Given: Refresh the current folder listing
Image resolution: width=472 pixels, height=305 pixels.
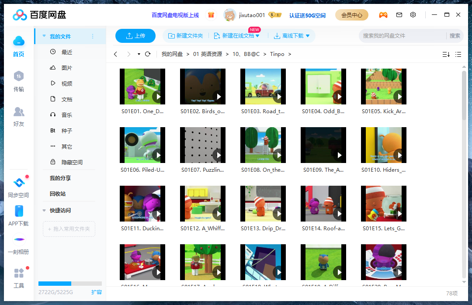Looking at the screenshot, I should 148,54.
